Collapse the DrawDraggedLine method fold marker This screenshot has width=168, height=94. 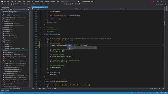point(40,81)
